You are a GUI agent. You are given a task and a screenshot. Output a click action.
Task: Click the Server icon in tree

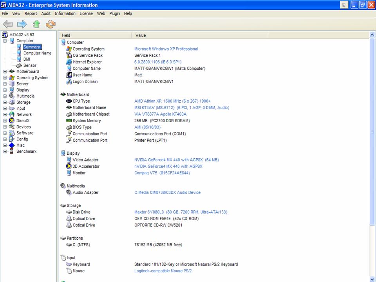coord(11,84)
